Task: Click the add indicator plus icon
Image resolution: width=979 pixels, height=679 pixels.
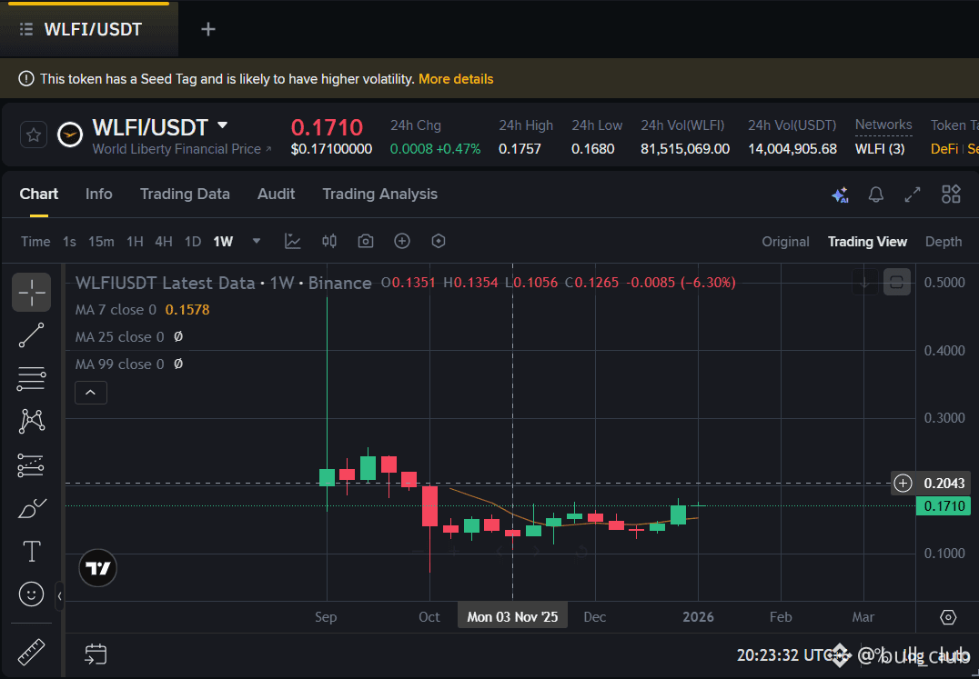Action: [401, 241]
